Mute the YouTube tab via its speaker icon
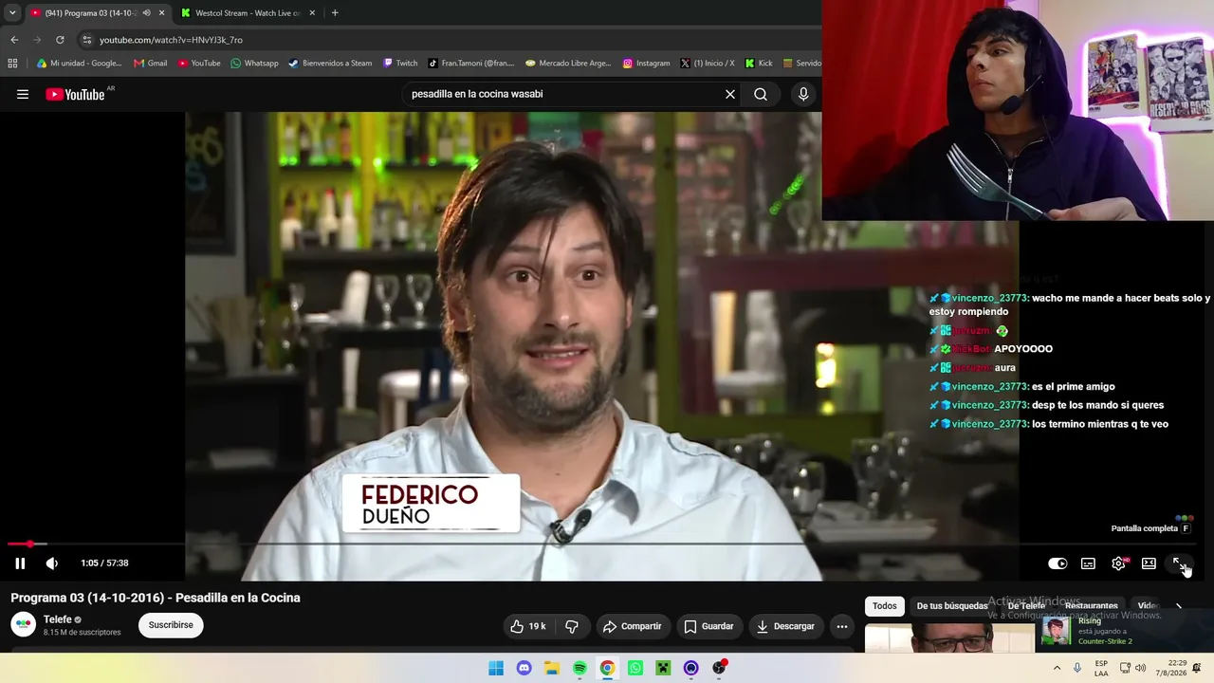The height and width of the screenshot is (683, 1214). (146, 13)
